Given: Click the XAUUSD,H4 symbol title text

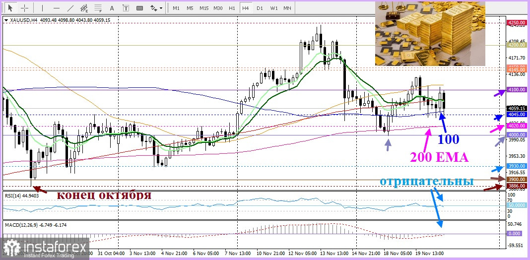Looking at the screenshot, I should click(x=23, y=20).
